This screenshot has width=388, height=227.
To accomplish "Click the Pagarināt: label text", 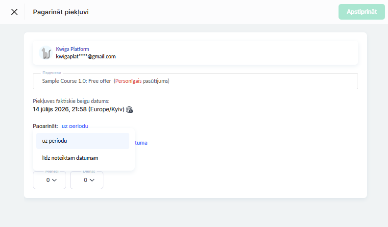I will [45, 126].
